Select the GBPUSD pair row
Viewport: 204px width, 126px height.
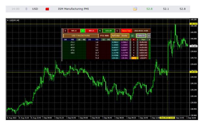143,45
